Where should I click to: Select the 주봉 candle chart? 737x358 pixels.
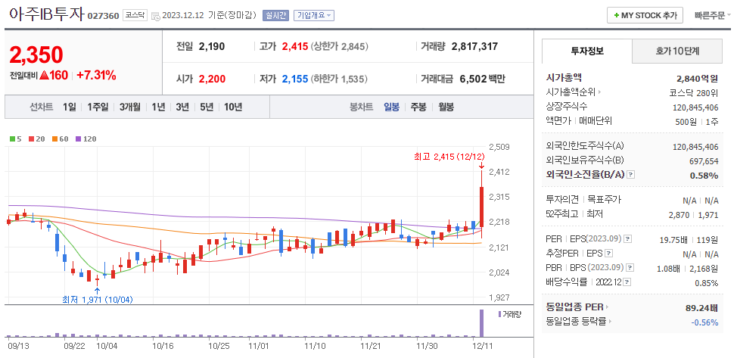coord(418,107)
